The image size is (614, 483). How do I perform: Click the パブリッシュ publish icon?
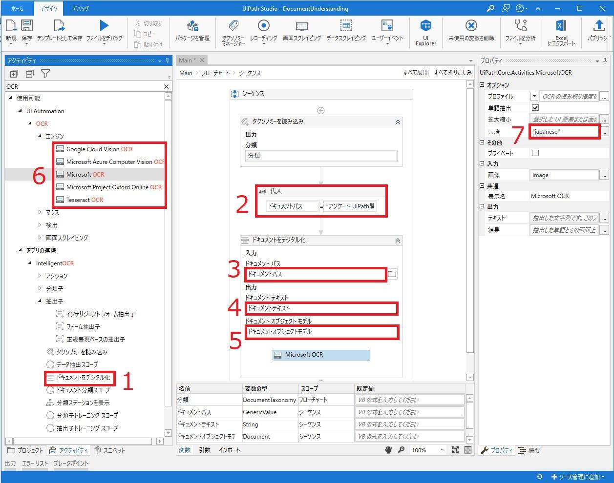click(x=599, y=26)
